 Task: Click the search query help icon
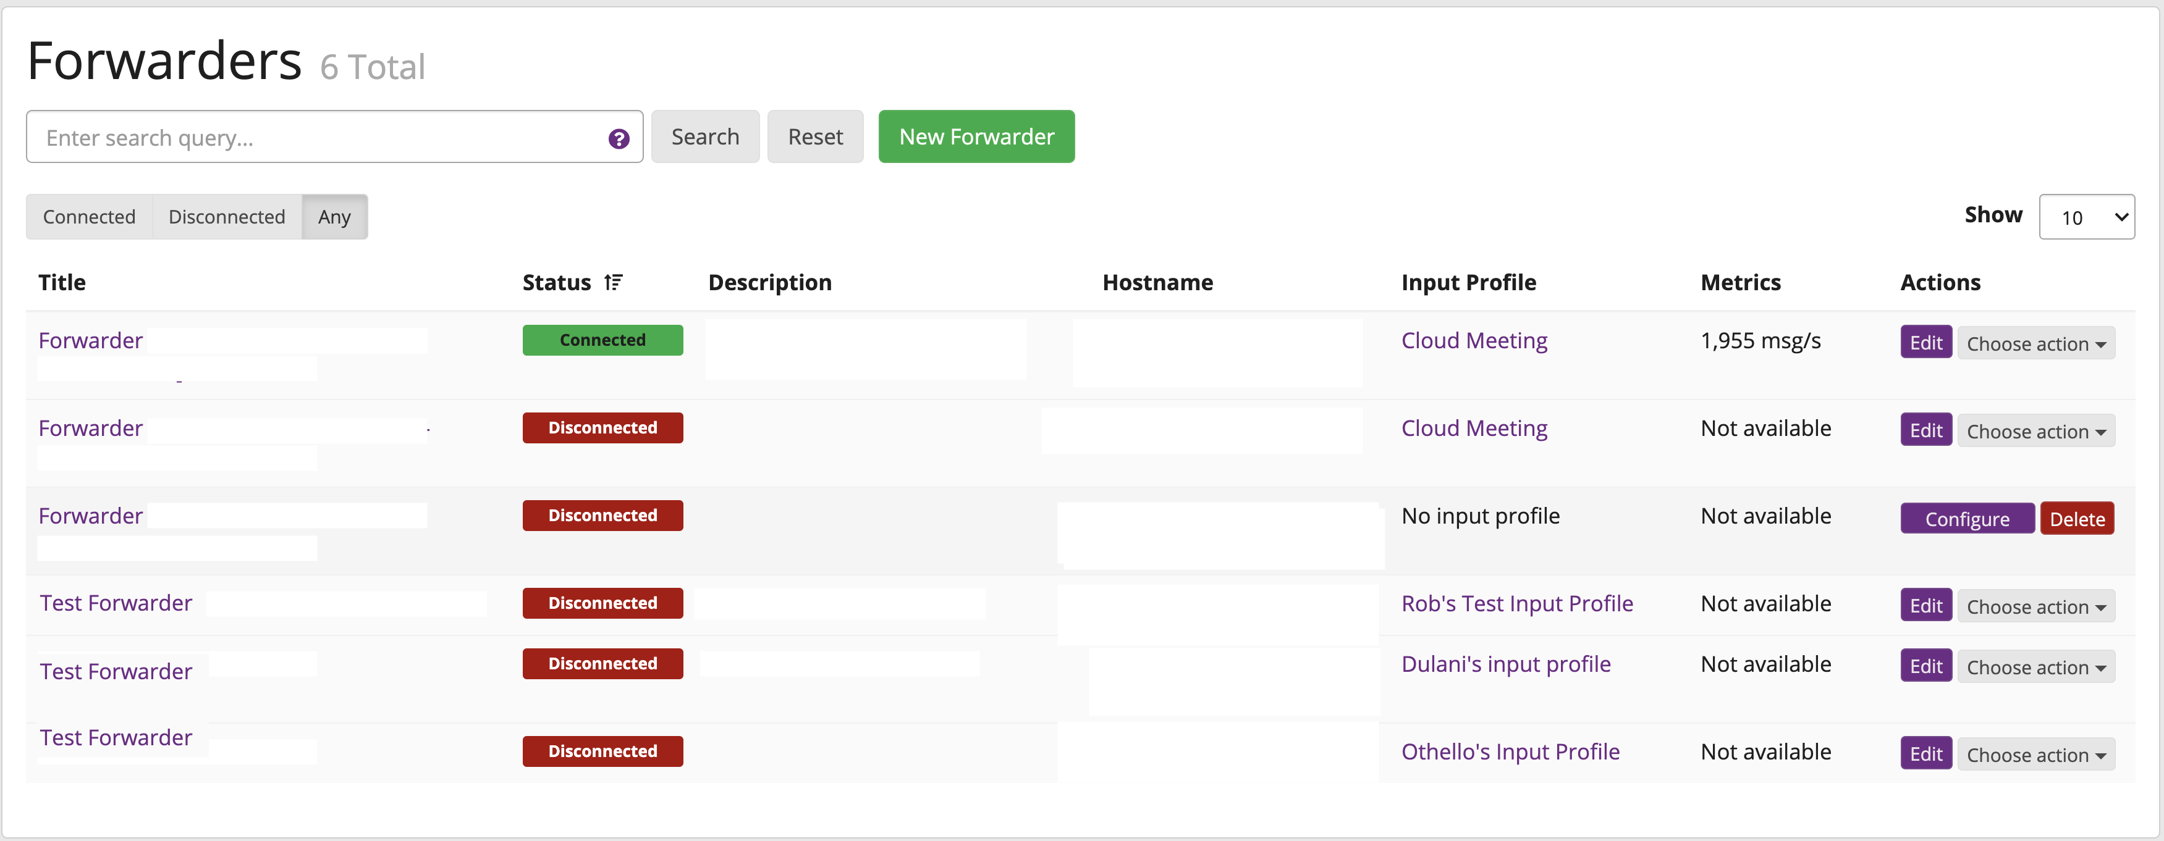point(619,138)
